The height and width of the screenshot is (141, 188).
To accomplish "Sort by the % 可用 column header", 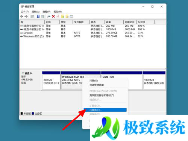I will tap(146, 22).
